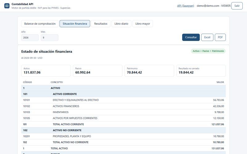Select the Pasivo summary card 60.992,64

point(98,71)
